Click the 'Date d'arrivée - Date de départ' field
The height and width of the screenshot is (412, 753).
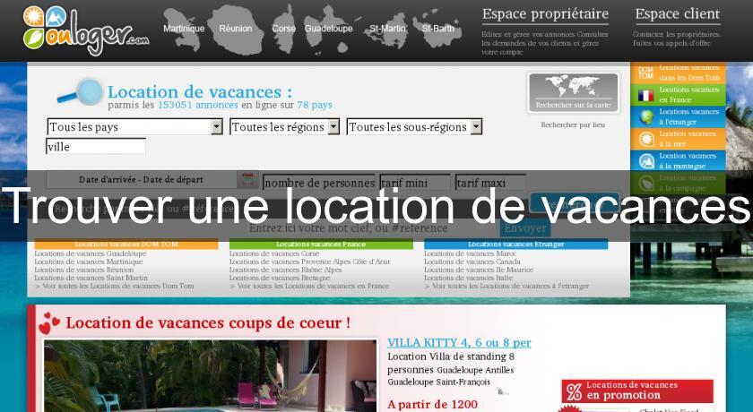coord(142,180)
